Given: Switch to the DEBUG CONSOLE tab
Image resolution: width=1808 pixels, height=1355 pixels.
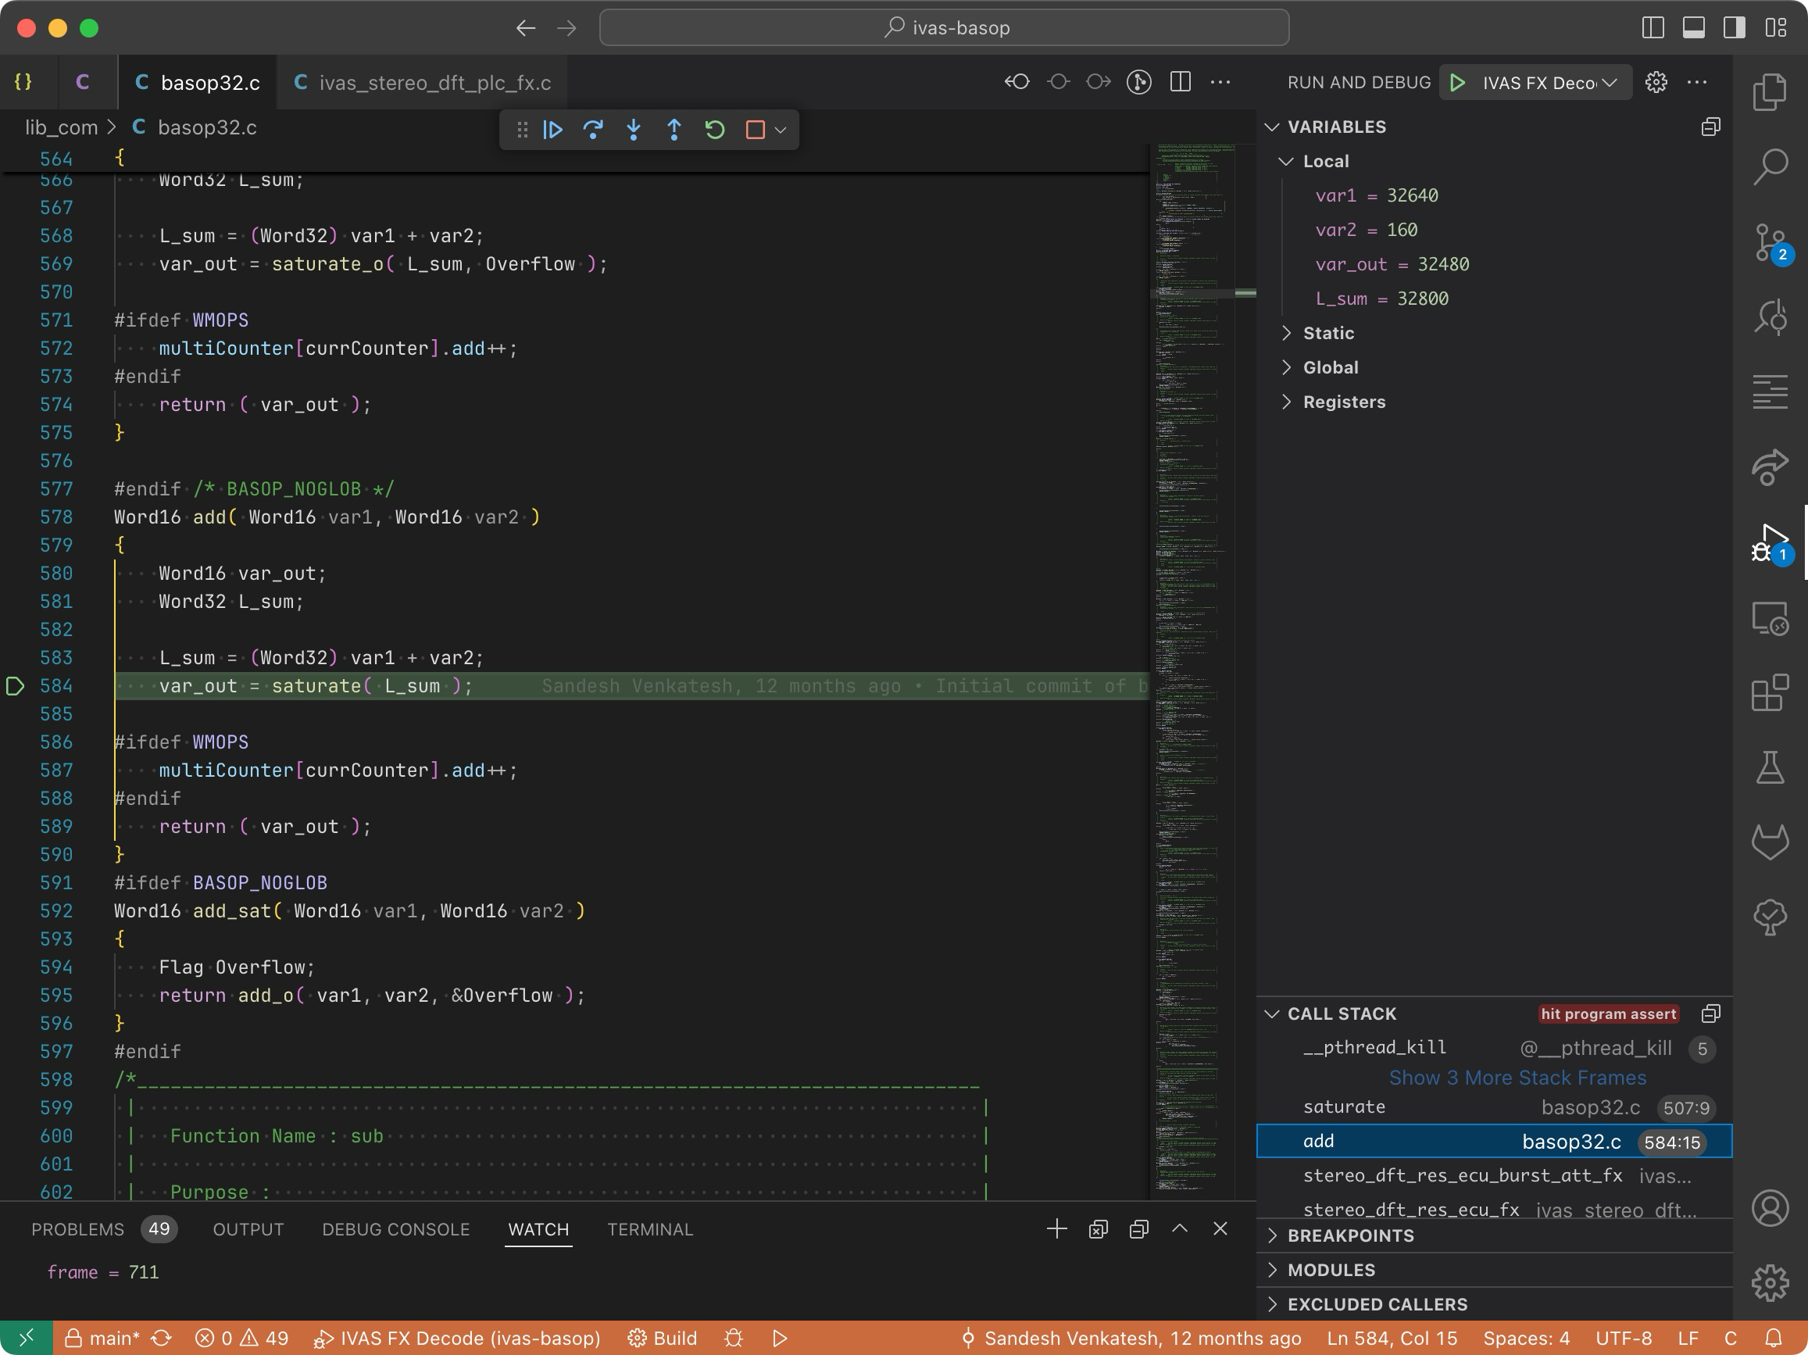Looking at the screenshot, I should click(395, 1229).
